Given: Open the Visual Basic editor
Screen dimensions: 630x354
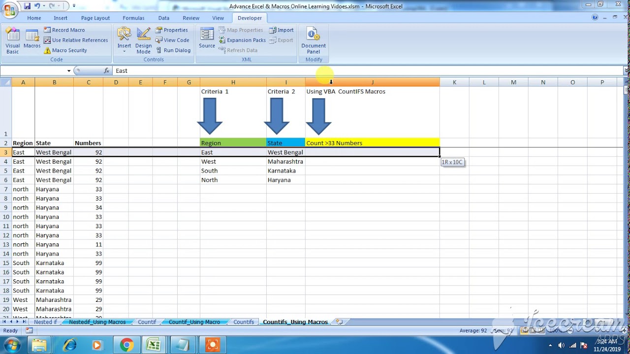Looking at the screenshot, I should (x=13, y=40).
